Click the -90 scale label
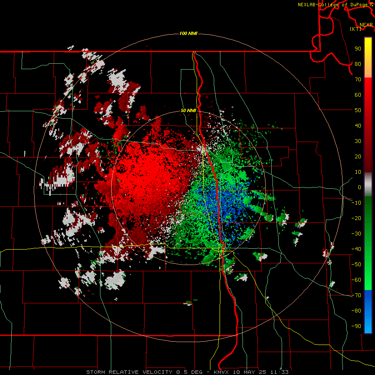 point(356,326)
